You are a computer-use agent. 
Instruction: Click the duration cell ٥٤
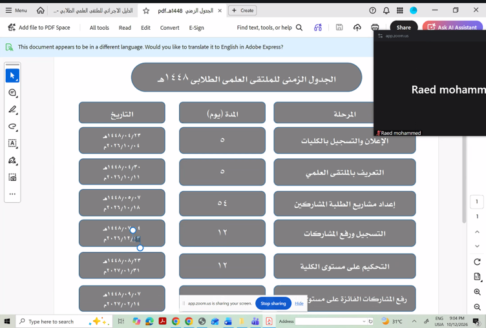pos(222,203)
